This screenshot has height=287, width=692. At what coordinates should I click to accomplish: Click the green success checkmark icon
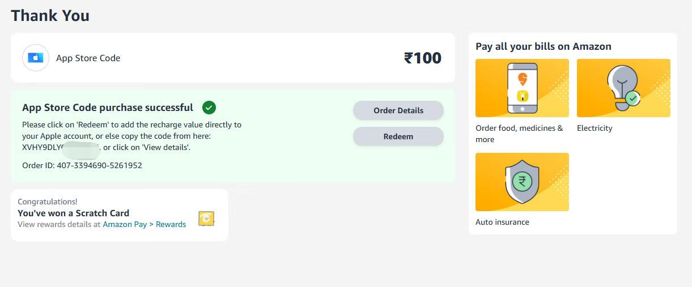[x=209, y=107]
